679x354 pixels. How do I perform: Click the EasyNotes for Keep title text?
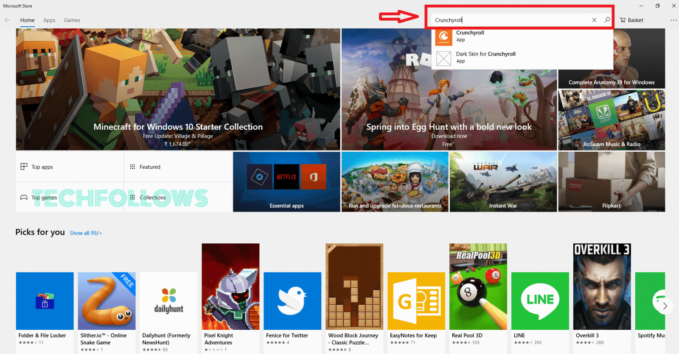pos(413,335)
